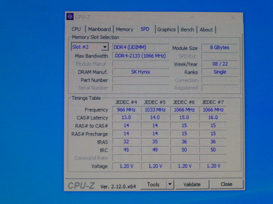273x204 pixels.
Task: Click the JEDEC #7 voltage 1.20 V
Action: pyautogui.click(x=213, y=166)
